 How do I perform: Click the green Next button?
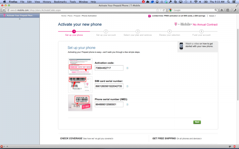click(197, 122)
